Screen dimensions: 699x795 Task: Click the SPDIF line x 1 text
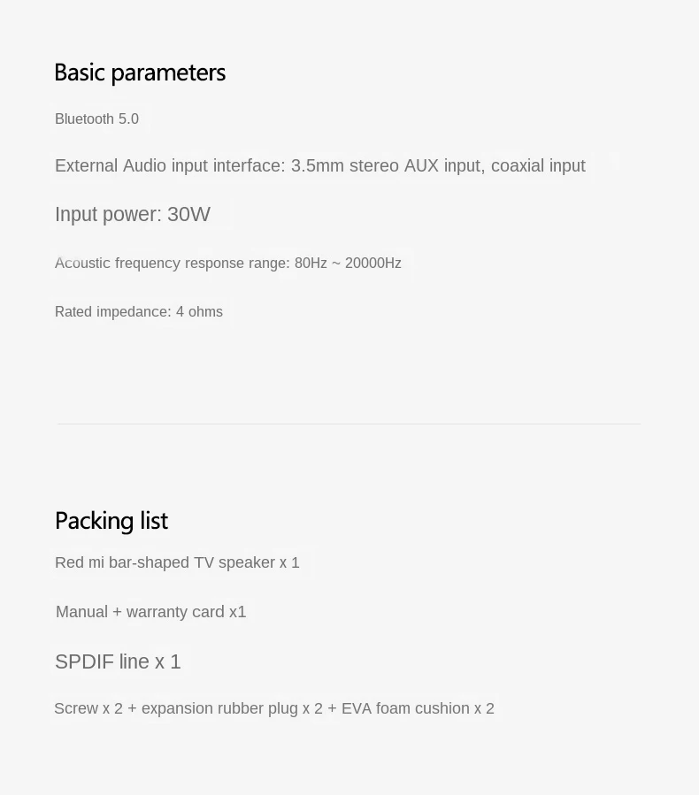[x=118, y=662]
